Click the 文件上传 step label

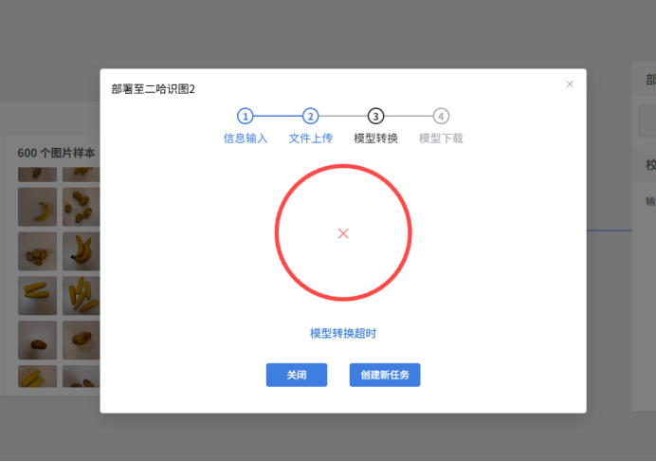click(310, 139)
